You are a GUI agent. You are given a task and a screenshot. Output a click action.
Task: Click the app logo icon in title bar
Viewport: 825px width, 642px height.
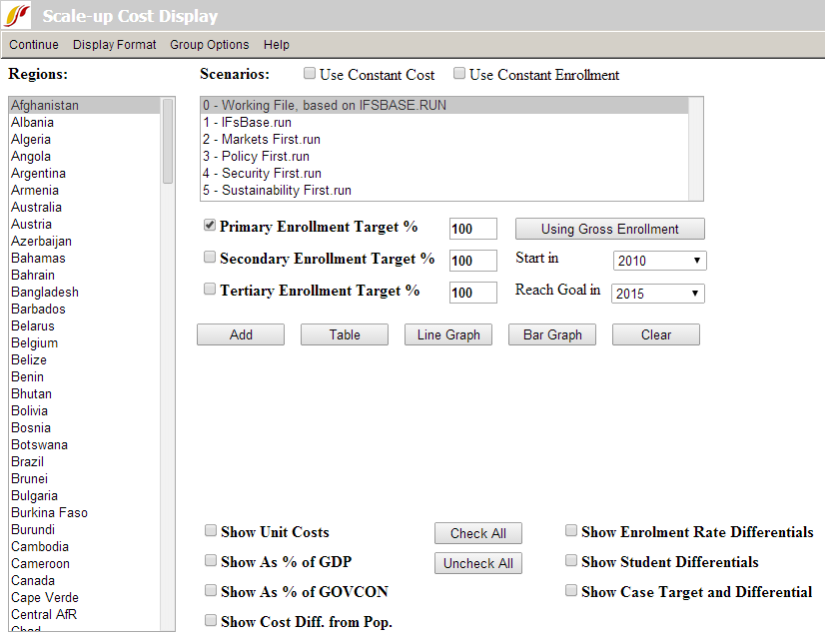(x=18, y=16)
